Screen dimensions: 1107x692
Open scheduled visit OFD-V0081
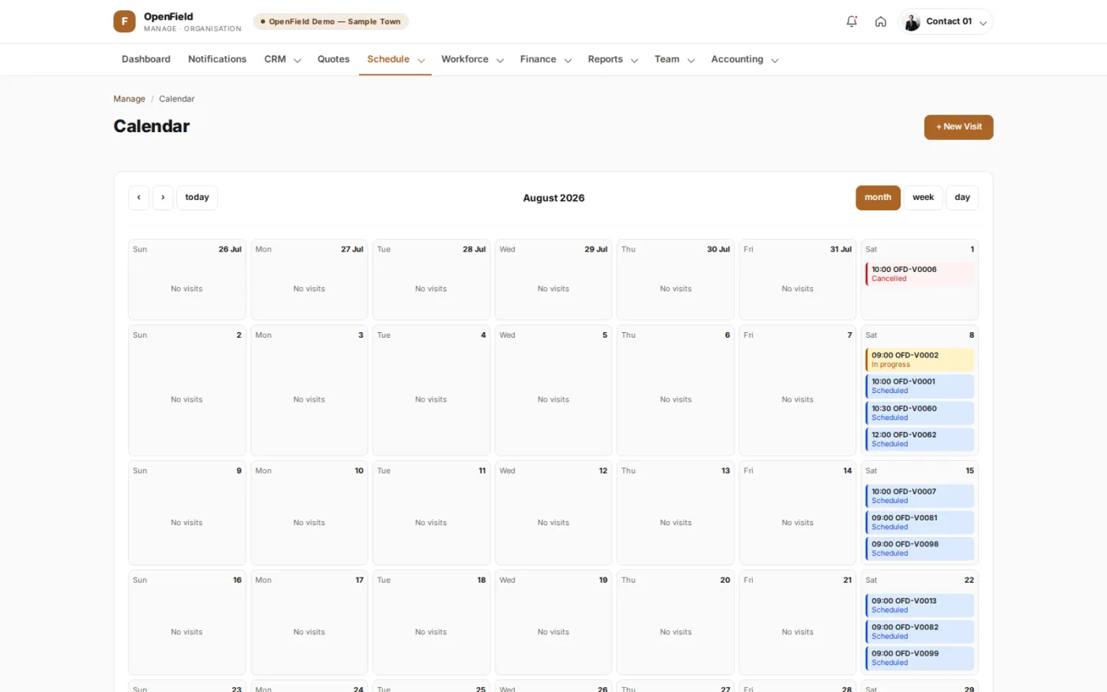[920, 522]
